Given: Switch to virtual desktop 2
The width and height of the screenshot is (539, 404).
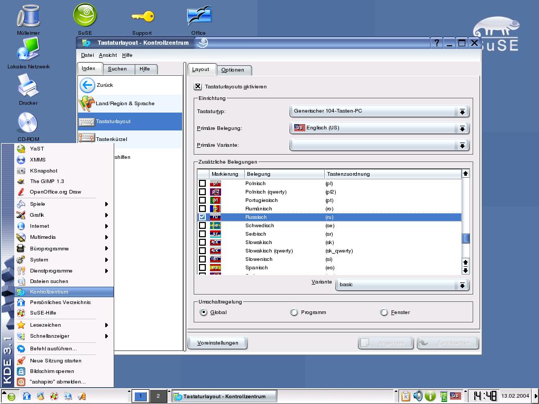Looking at the screenshot, I should tap(158, 396).
